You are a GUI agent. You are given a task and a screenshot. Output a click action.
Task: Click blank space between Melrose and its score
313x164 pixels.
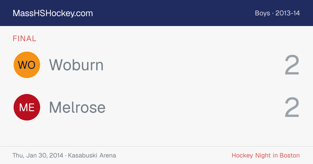click(x=194, y=107)
